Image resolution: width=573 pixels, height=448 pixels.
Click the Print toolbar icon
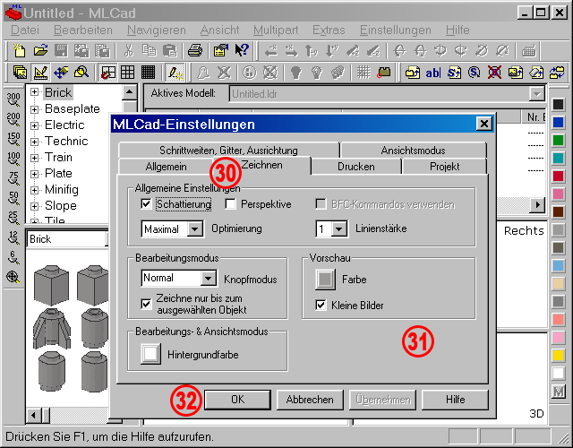195,50
